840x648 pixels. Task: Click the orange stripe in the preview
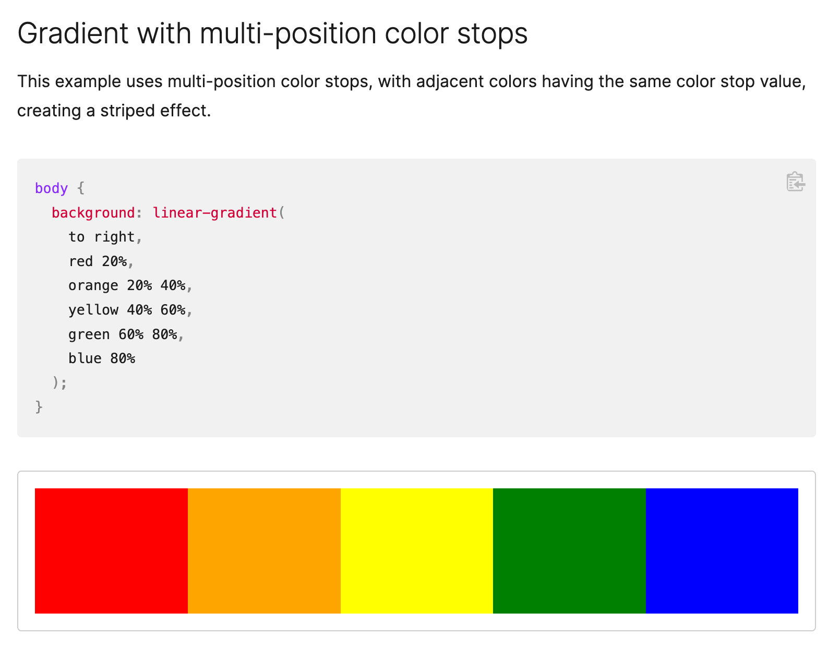click(264, 550)
